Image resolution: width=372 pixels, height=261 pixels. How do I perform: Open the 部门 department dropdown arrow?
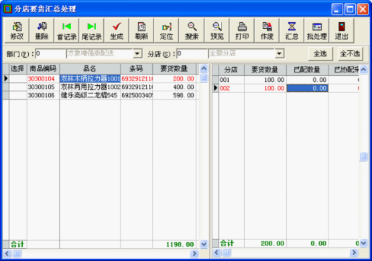pos(137,54)
